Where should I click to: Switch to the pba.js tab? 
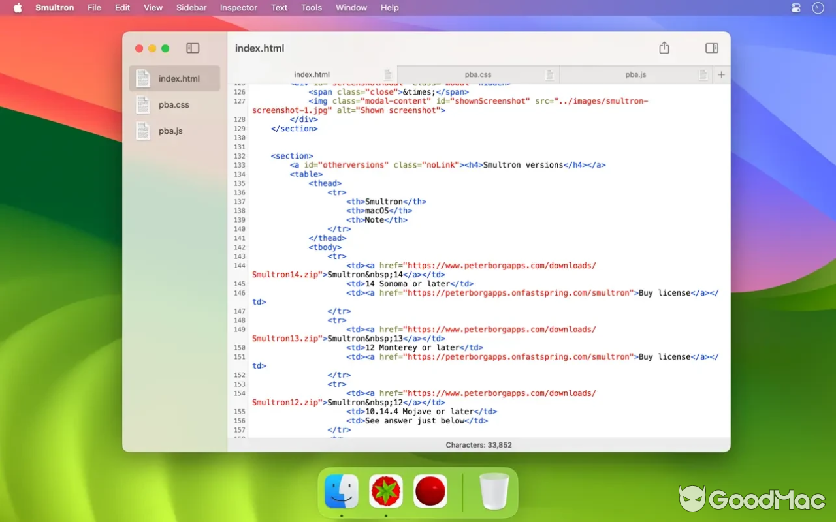point(635,74)
